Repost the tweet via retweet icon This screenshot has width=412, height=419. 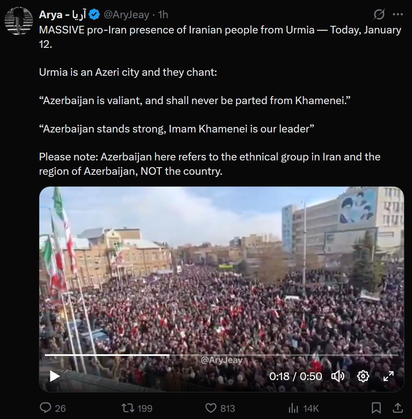coord(127,408)
